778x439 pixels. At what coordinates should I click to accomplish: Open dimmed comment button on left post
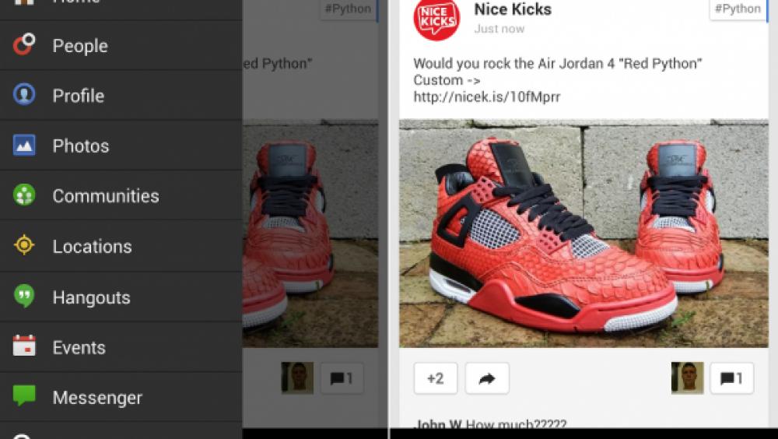(342, 378)
